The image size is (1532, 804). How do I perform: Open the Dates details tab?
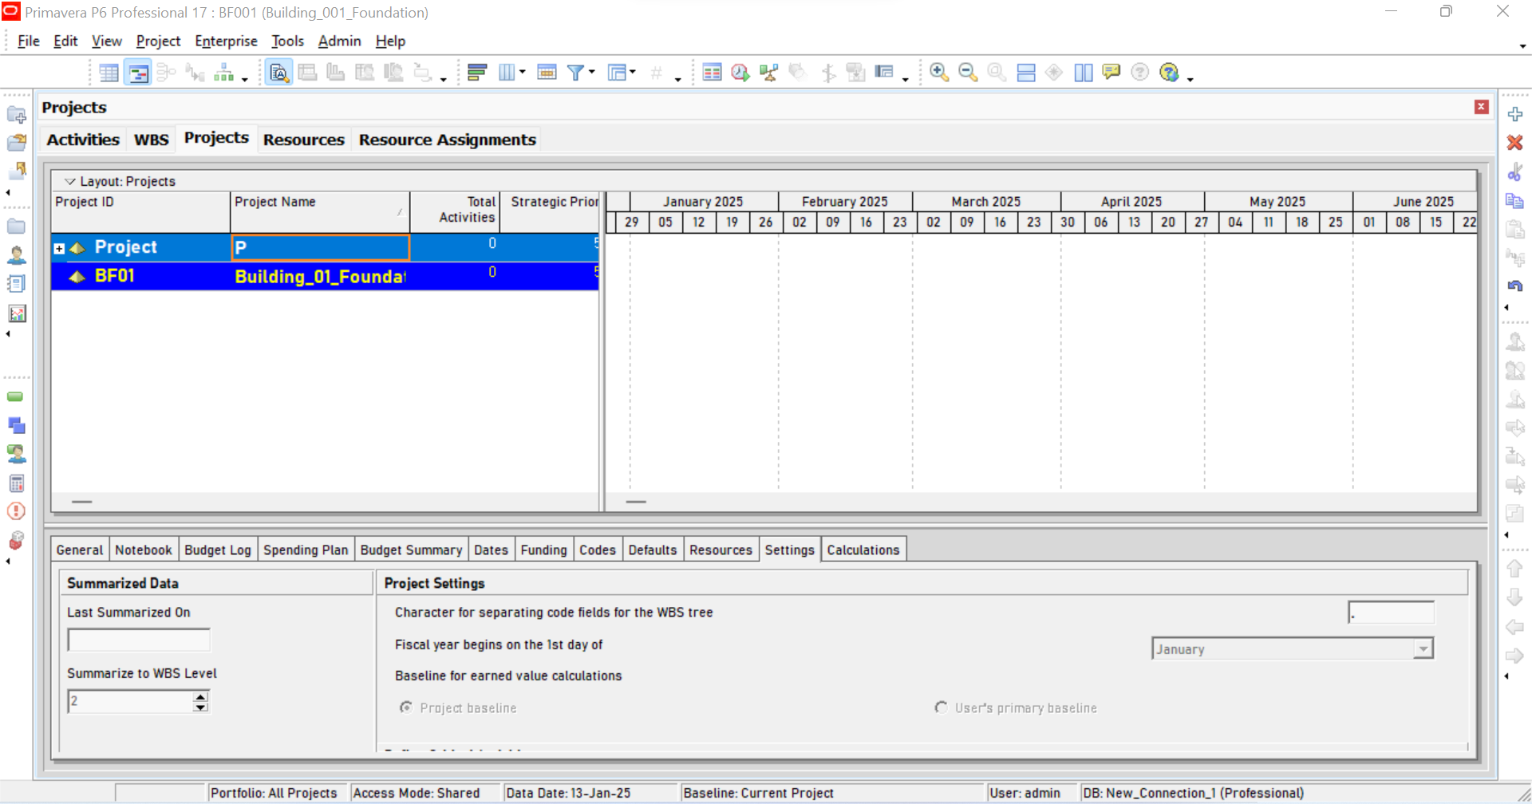click(x=491, y=550)
